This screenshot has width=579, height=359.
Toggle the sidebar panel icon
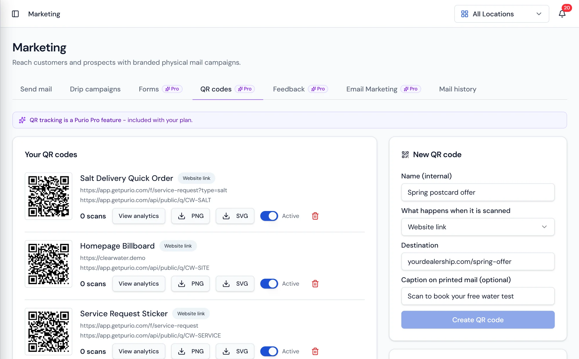(15, 14)
